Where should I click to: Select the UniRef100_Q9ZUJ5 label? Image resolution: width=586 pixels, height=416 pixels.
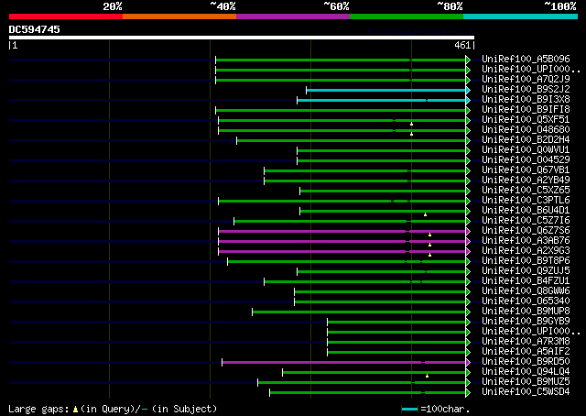[x=526, y=271]
